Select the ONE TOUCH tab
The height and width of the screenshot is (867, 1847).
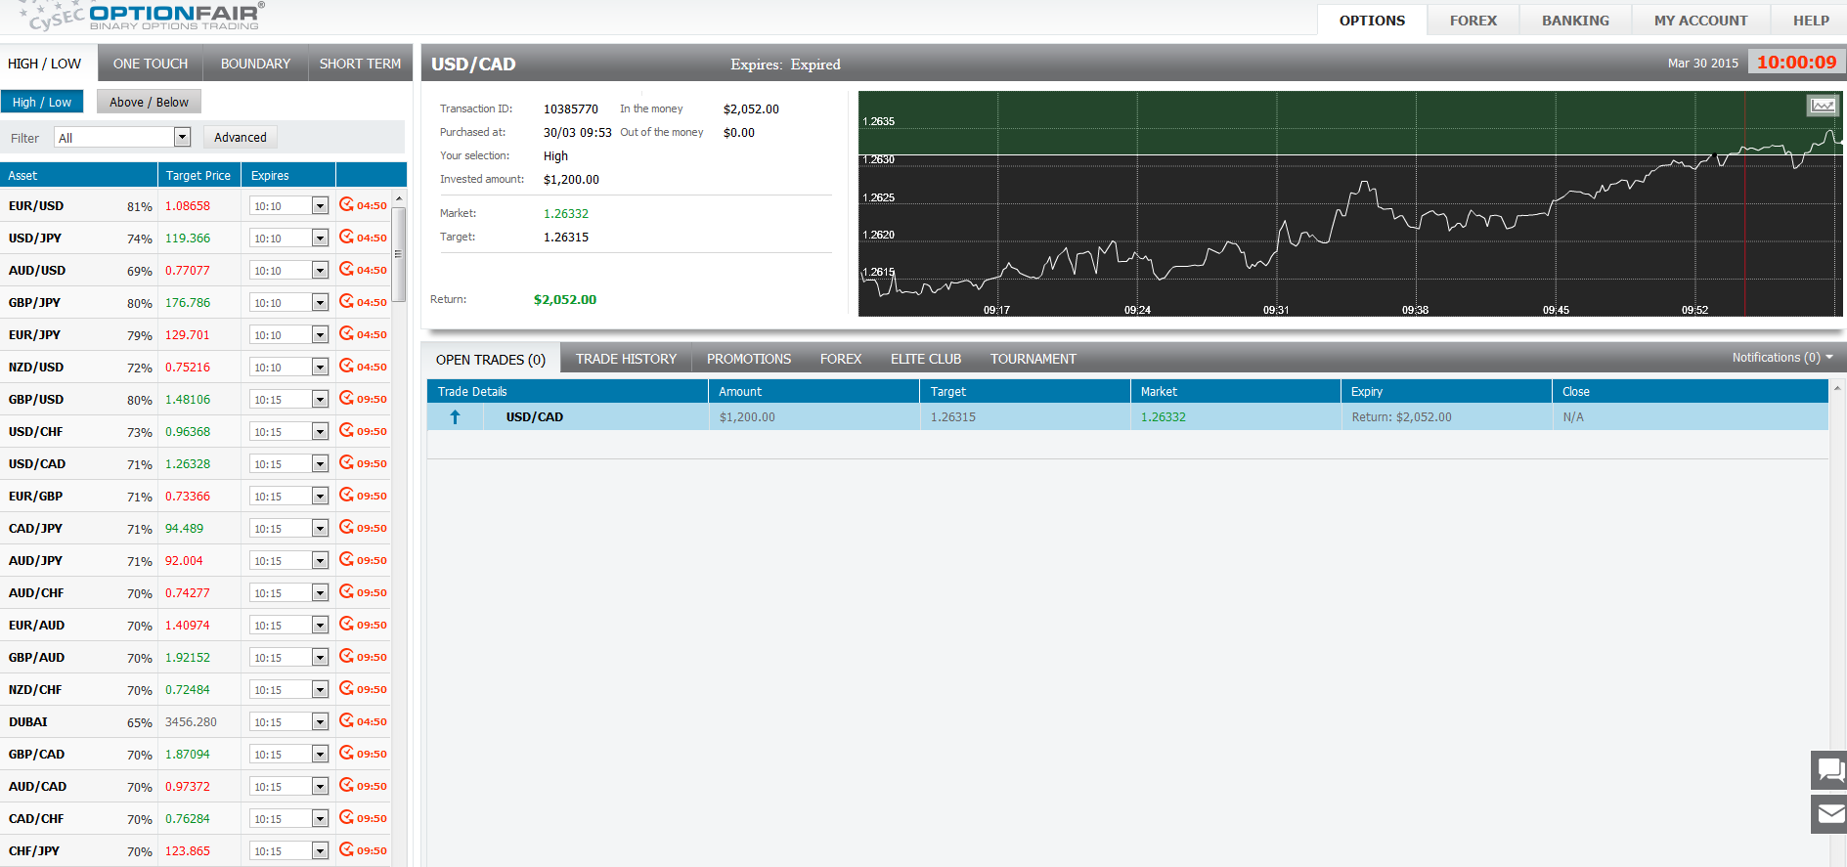coord(151,64)
